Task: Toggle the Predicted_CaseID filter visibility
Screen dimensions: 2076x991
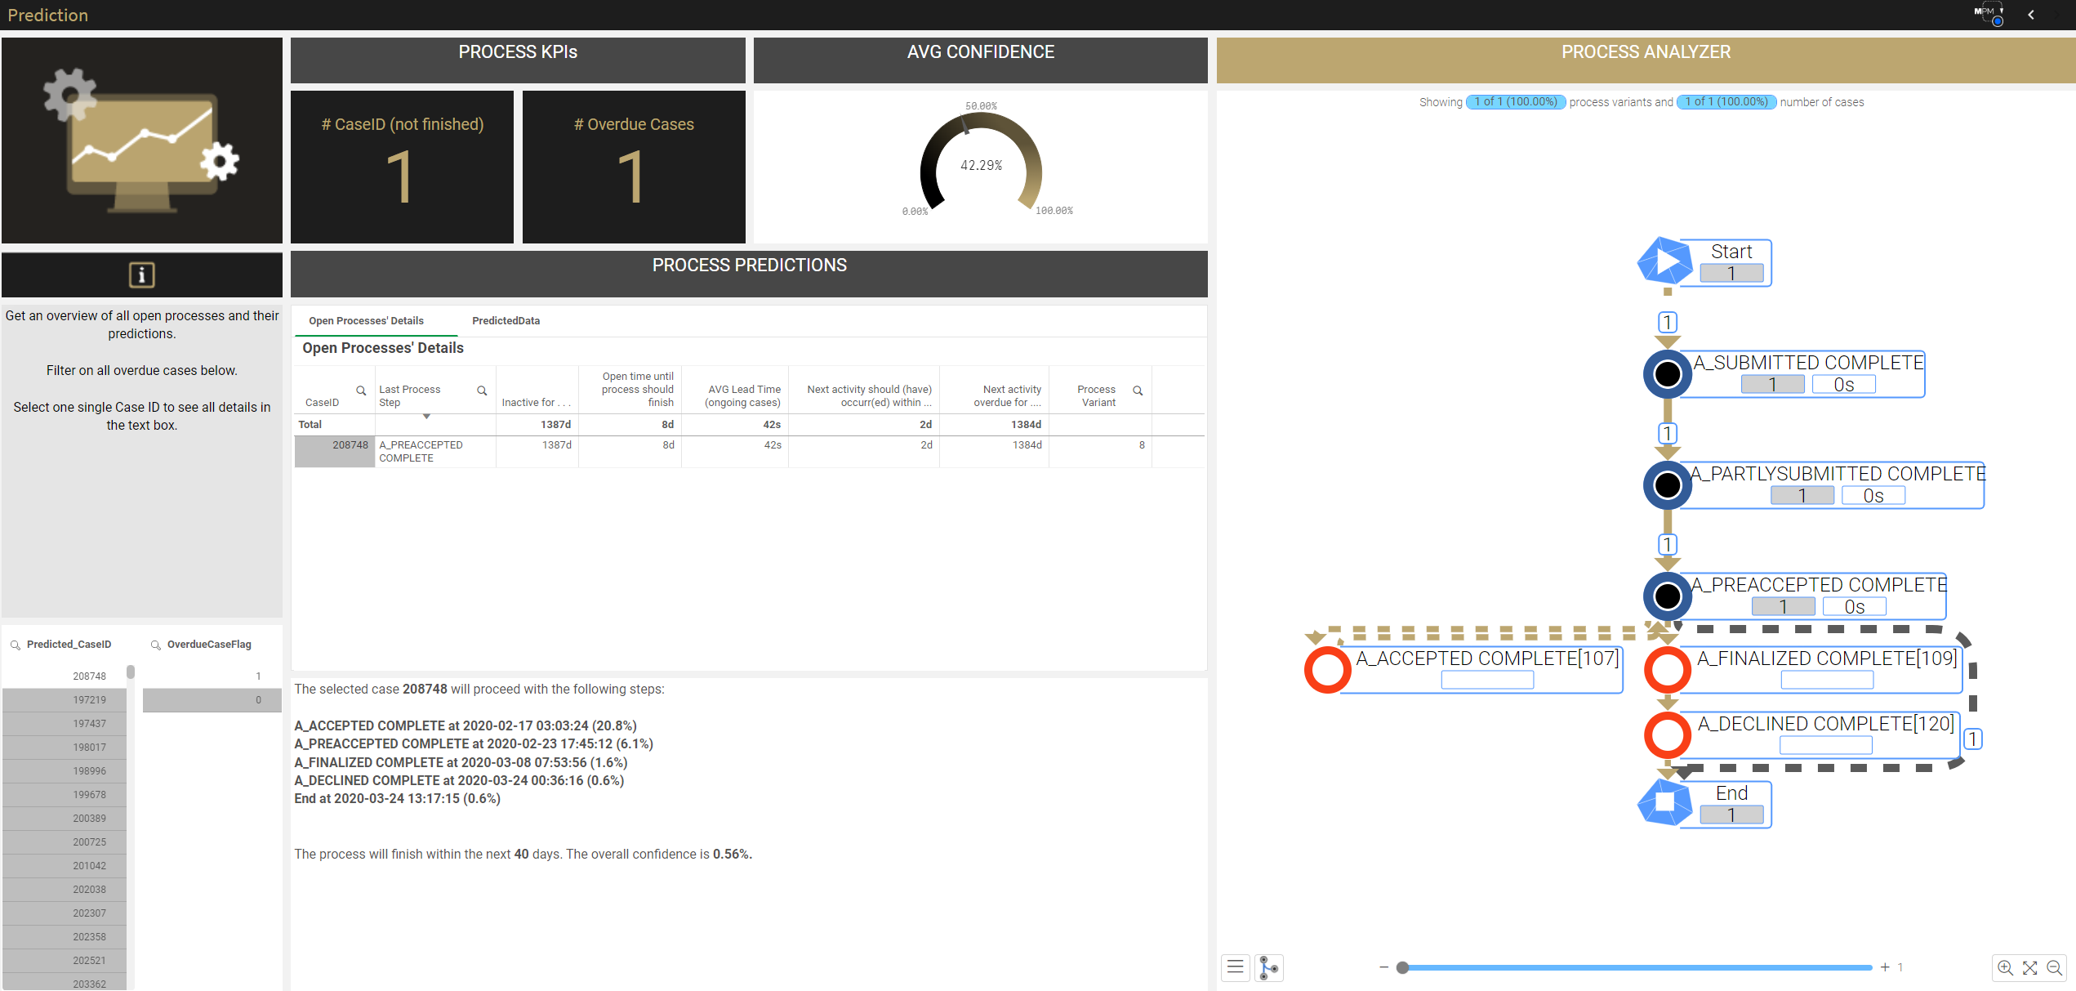Action: click(12, 644)
